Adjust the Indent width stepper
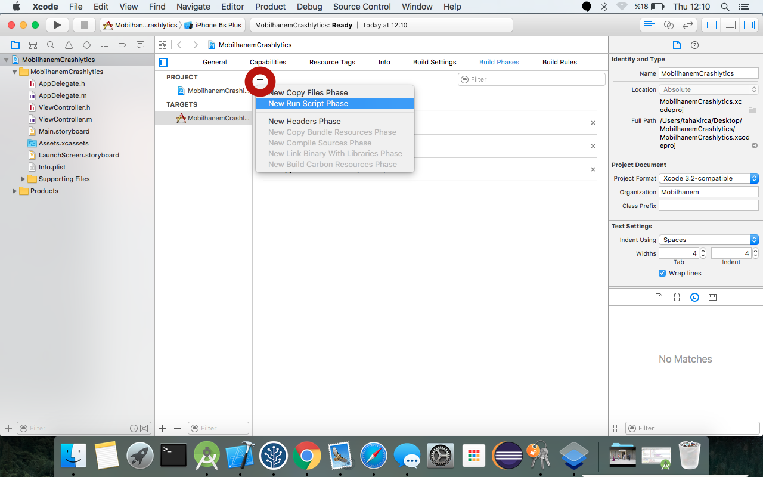The height and width of the screenshot is (477, 763). 755,253
